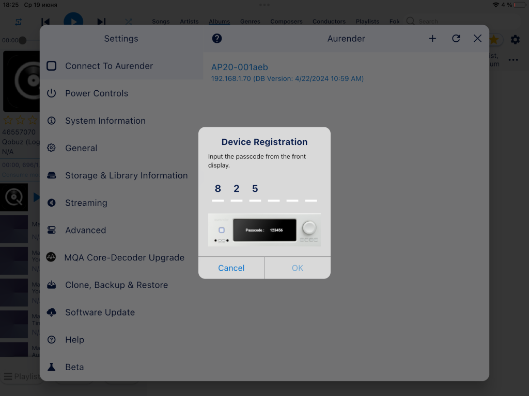
Task: Open General settings
Action: [121, 148]
